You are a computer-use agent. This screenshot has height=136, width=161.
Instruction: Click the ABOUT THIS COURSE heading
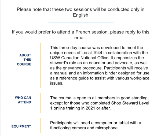[x=24, y=60]
